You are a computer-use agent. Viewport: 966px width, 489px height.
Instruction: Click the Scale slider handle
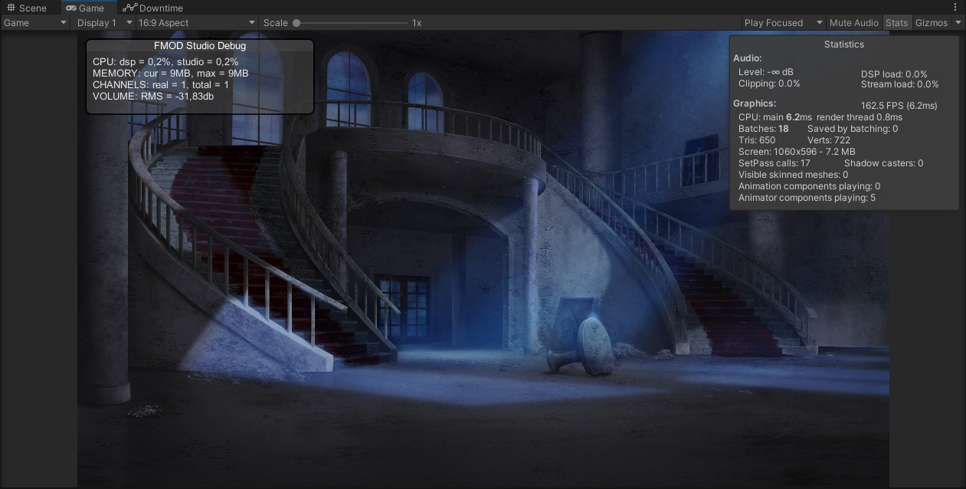coord(296,23)
